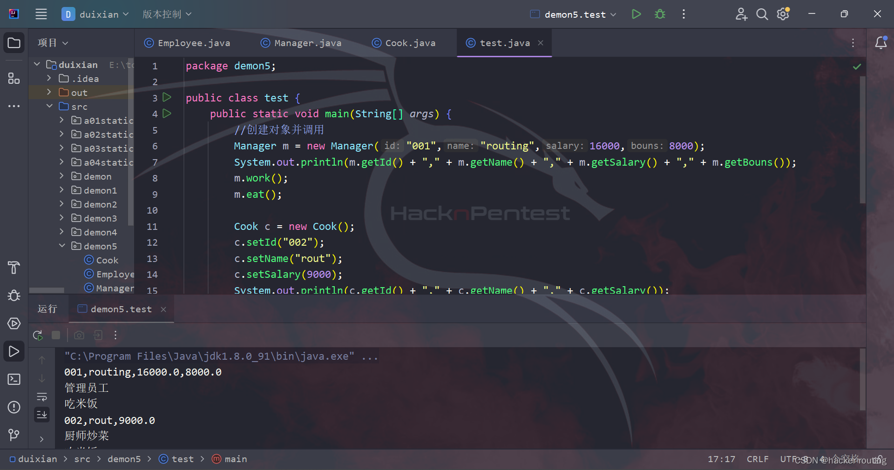Open the Terminal tool window icon

point(14,379)
